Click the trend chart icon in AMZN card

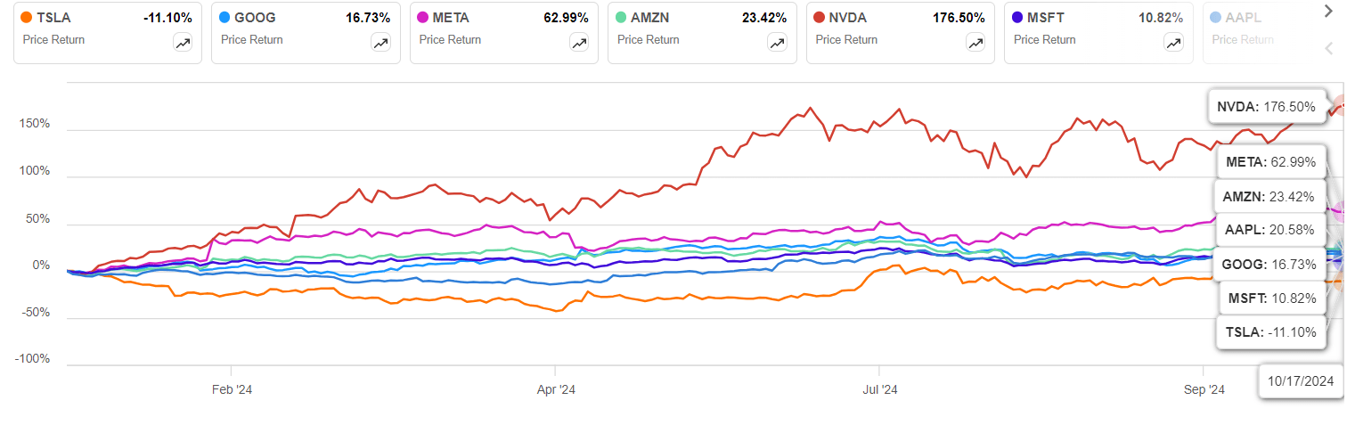[x=777, y=42]
